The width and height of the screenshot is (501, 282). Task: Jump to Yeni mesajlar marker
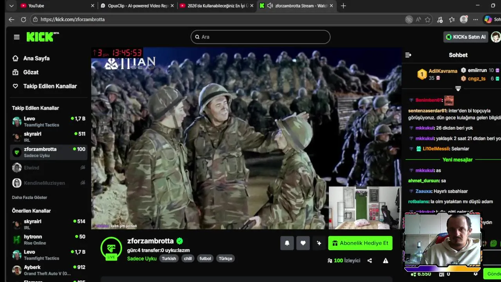pyautogui.click(x=457, y=160)
